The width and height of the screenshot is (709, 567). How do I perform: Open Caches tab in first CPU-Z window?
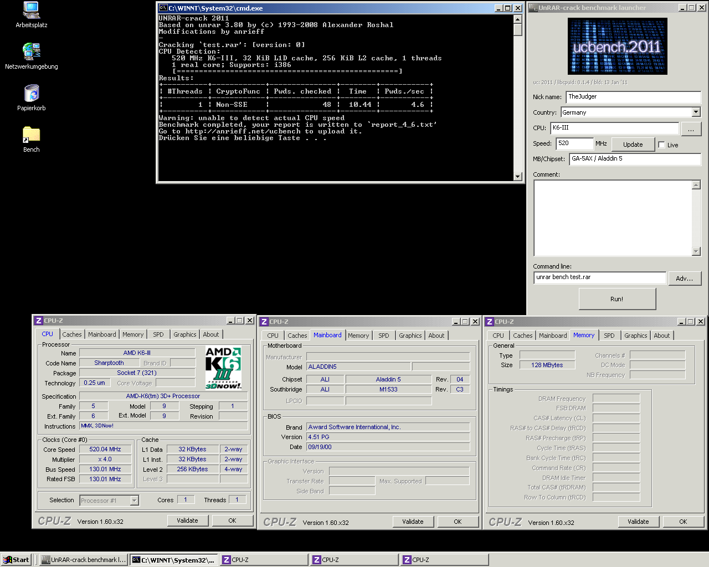pos(72,334)
